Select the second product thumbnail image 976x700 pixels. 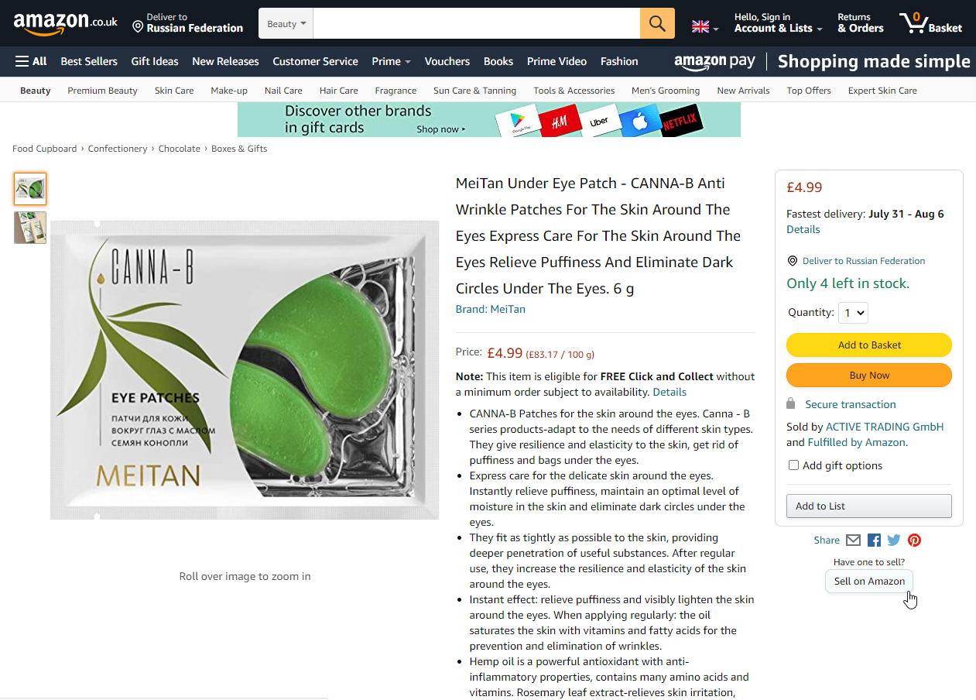(30, 228)
